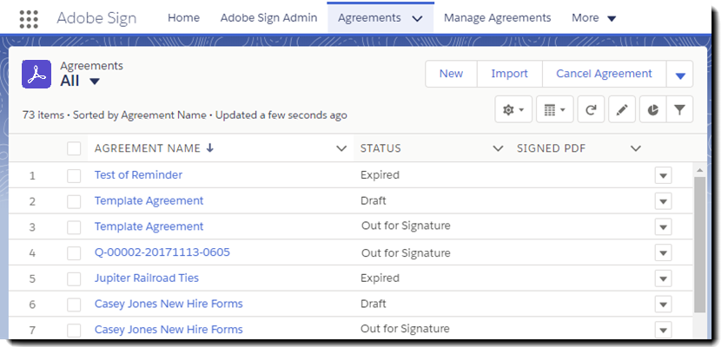Go to the Adobe Sign Admin tab
This screenshot has width=721, height=347.
268,17
